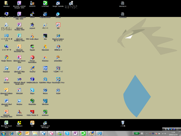Open the Paint desktop shortcut
Image resolution: width=181 pixels, height=136 pixels.
(x=45, y=26)
